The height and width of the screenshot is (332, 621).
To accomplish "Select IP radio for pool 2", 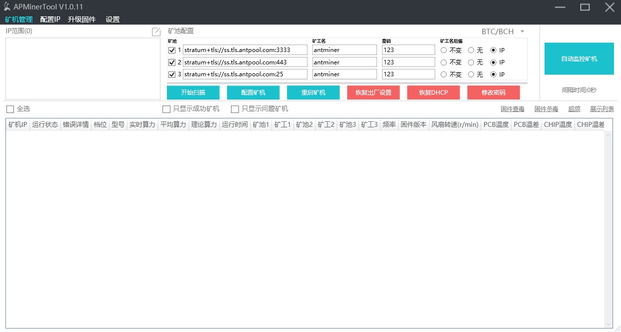I will [x=493, y=62].
